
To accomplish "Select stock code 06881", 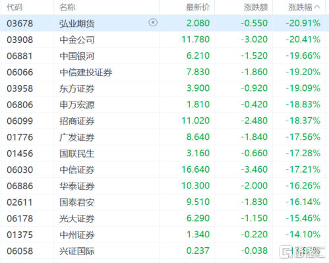I will click(x=20, y=56).
